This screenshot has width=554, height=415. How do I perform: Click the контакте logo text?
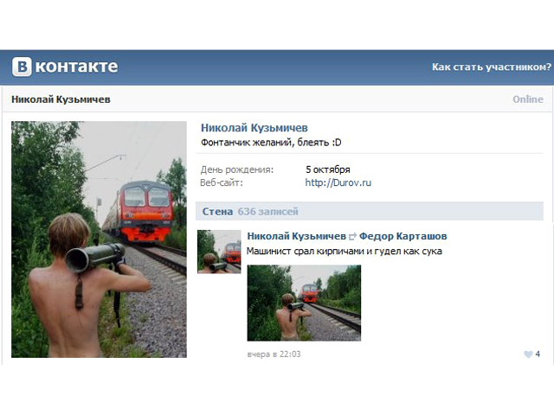(x=77, y=67)
